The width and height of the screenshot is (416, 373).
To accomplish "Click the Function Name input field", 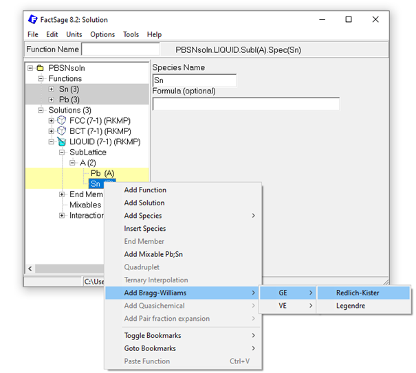I will [121, 49].
